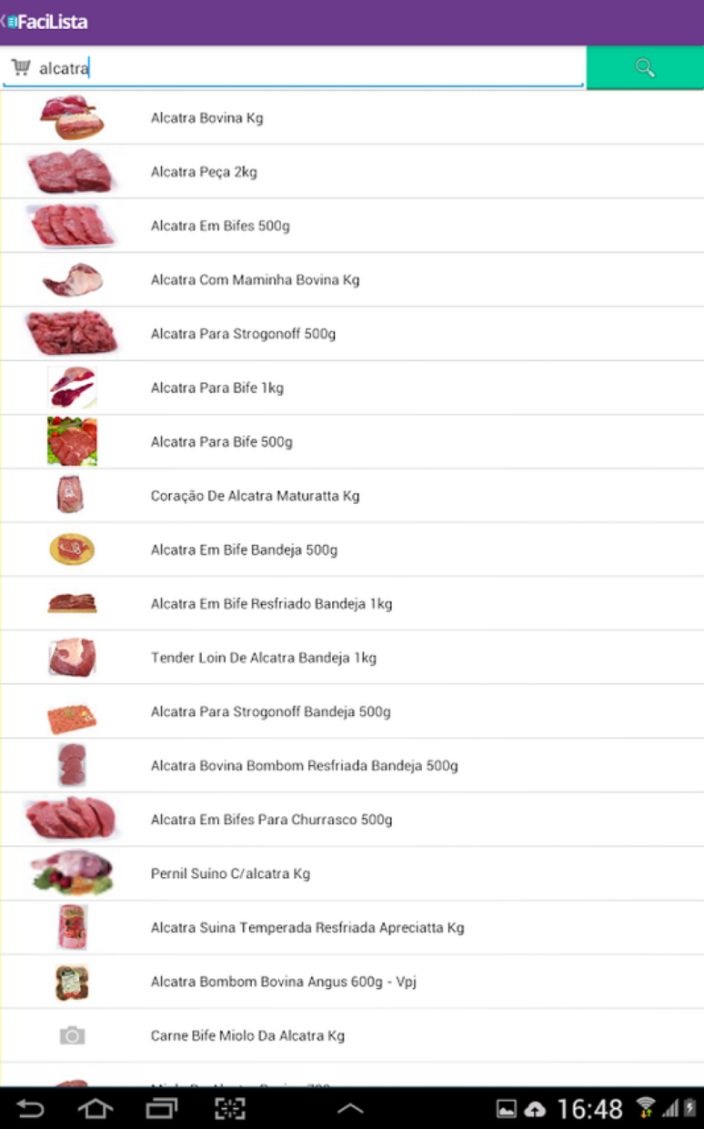Tap the cloud upload notification icon

pos(535,1109)
